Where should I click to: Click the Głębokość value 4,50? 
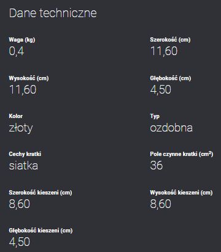tap(161, 89)
